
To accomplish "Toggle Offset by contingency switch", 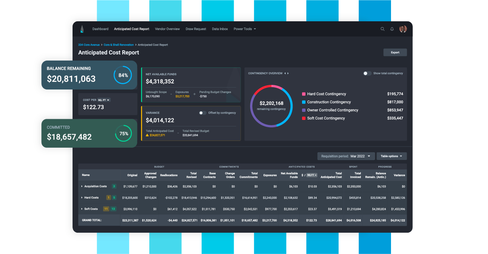I will (202, 113).
